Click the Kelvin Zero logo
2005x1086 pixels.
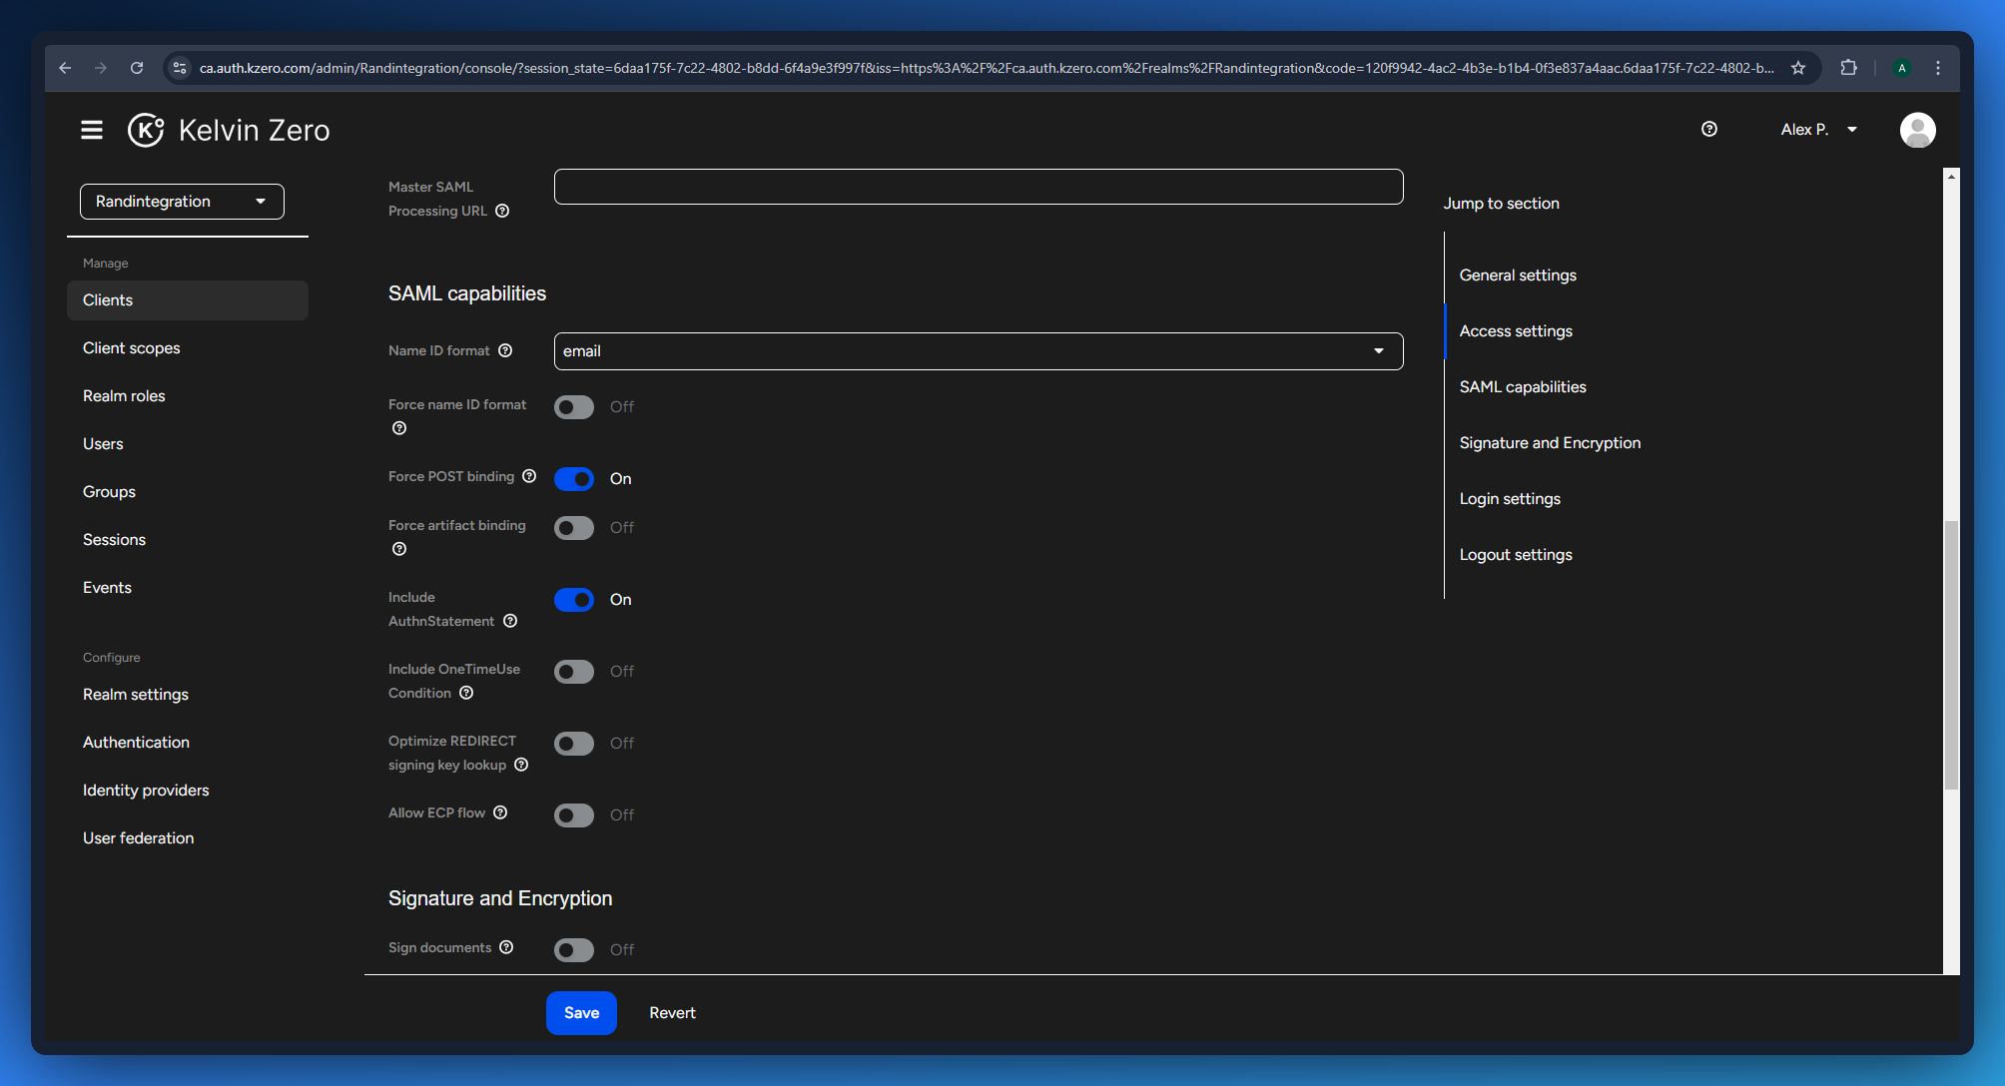tap(229, 130)
